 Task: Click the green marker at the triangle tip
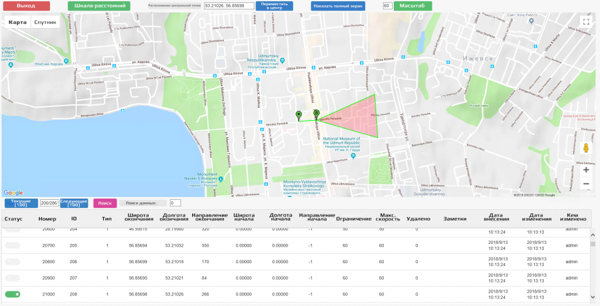[316, 114]
